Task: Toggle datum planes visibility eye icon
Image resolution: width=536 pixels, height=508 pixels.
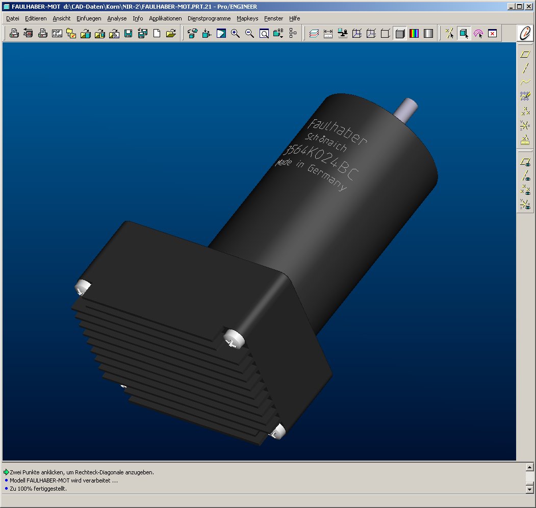Action: click(525, 162)
